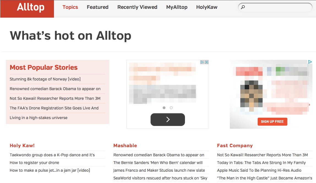This screenshot has width=316, height=183.
Task: Open 'Living in a high-stakes universe' story
Action: tap(39, 118)
